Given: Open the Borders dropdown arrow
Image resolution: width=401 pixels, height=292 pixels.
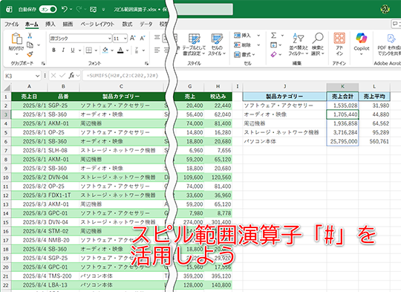Looking at the screenshot, I should pyautogui.click(x=96, y=51).
